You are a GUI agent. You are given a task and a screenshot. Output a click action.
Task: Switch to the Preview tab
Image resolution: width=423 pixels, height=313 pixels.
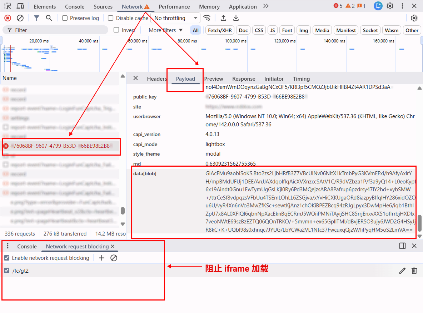(214, 79)
